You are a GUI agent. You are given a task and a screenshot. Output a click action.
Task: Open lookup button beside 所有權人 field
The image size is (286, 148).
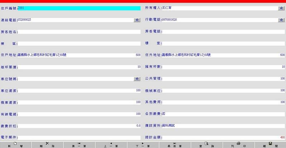click(281, 8)
